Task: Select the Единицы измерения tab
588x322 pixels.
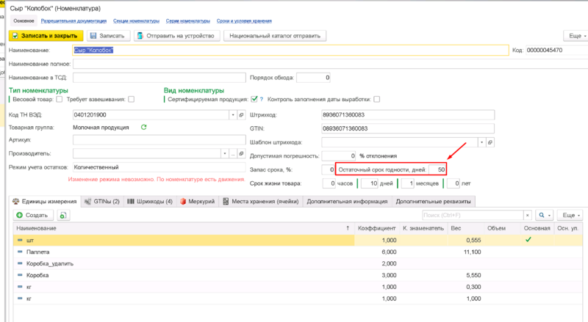Action: click(45, 202)
